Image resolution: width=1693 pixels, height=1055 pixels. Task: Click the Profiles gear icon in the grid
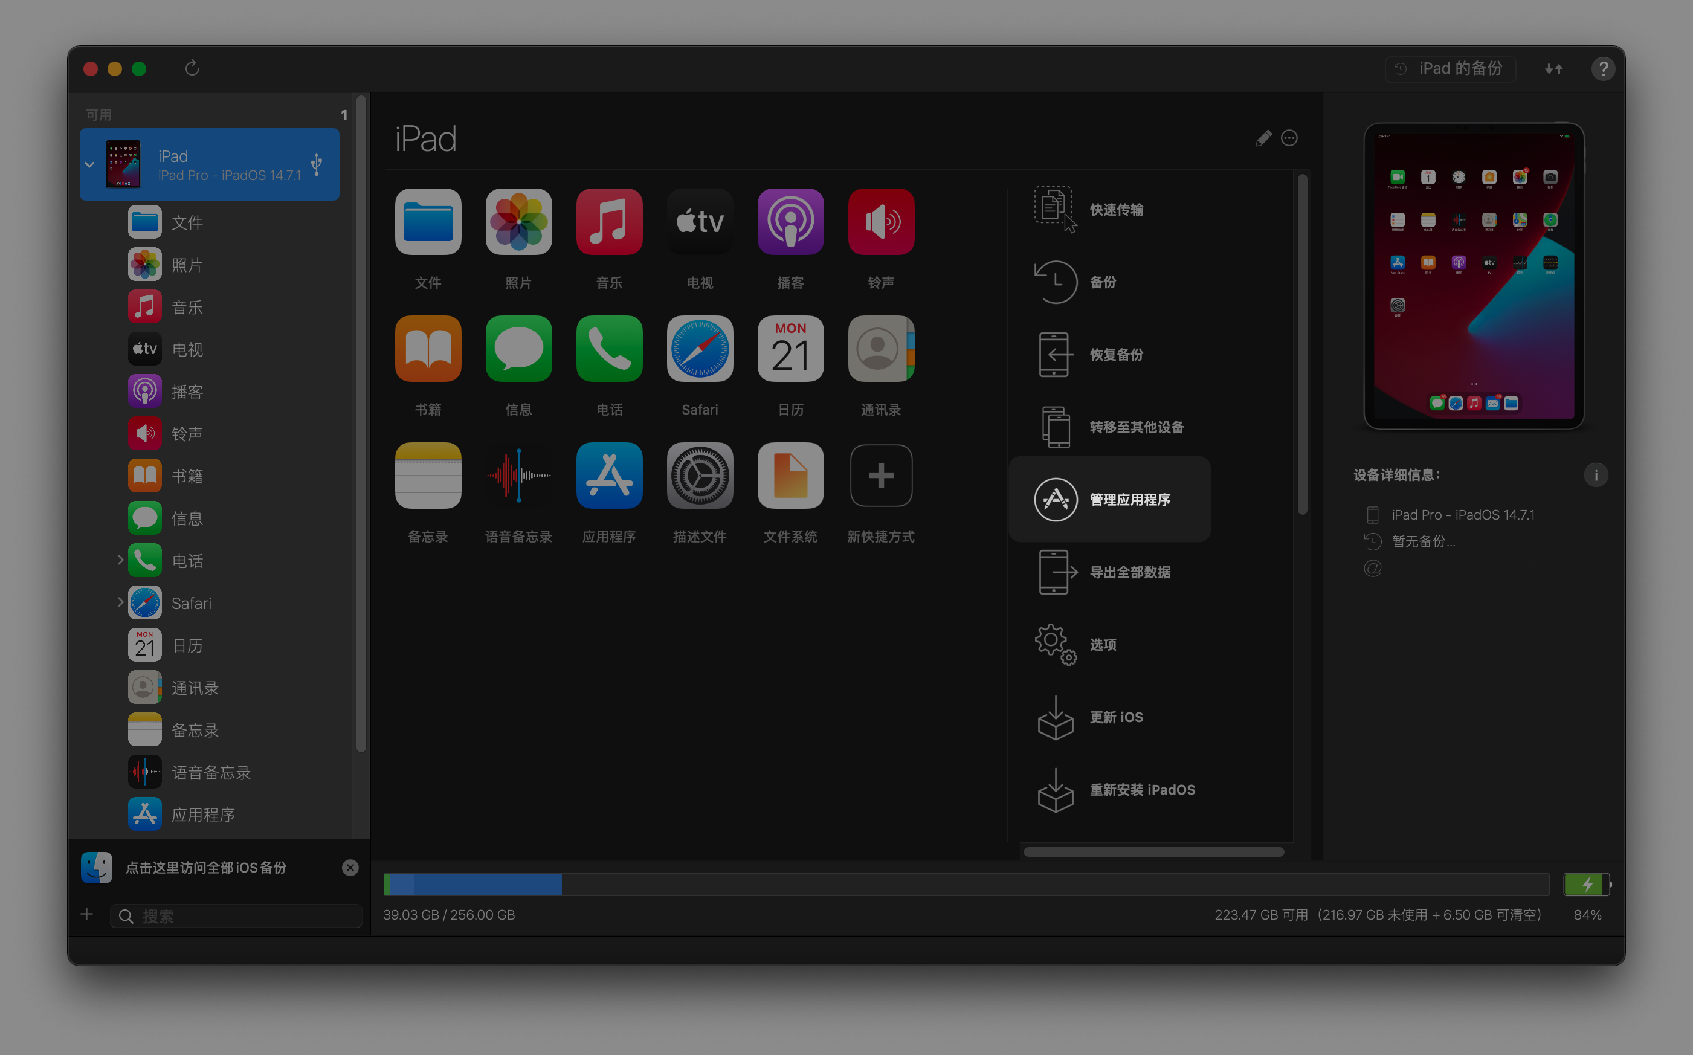[700, 476]
